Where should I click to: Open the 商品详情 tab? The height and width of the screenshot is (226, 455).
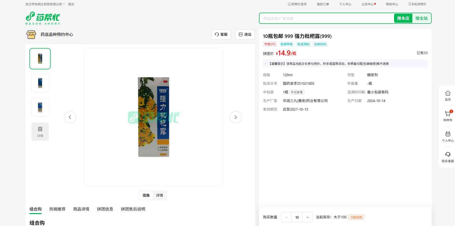tap(81, 209)
